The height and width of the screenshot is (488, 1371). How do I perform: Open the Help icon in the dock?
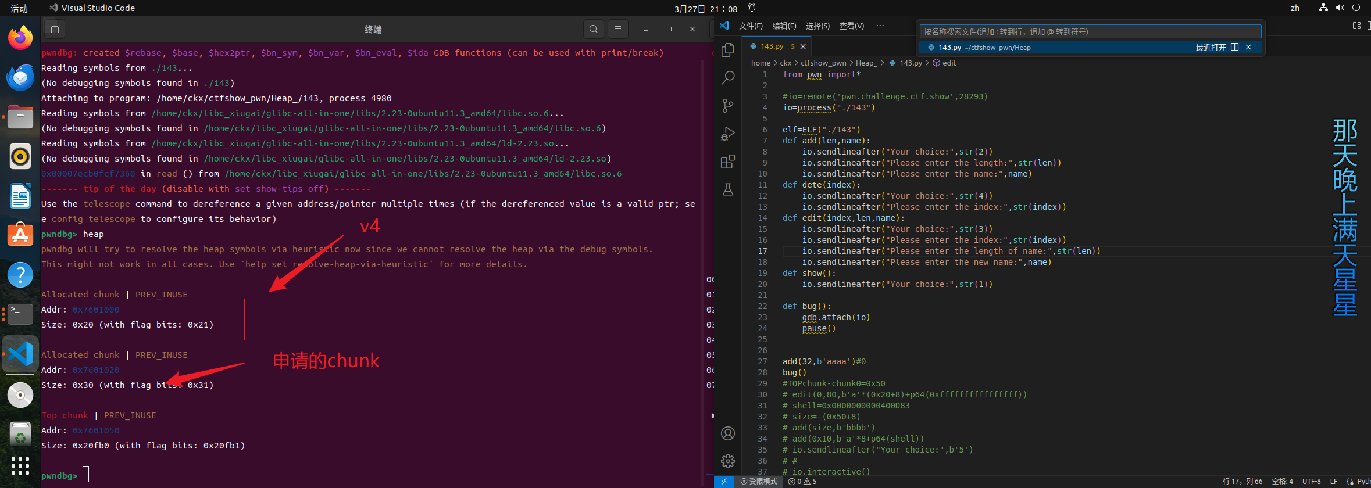point(20,275)
